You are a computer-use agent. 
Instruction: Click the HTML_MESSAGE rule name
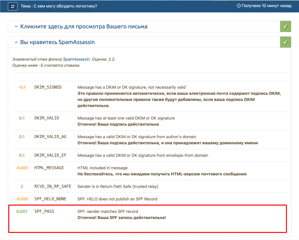[x=49, y=168]
